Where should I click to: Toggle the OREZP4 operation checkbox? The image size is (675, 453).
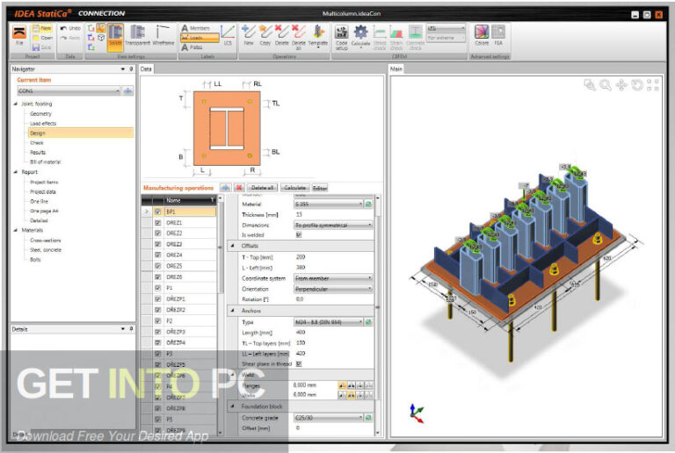(157, 343)
